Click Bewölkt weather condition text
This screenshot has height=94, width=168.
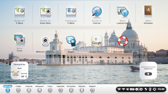pyautogui.click(x=24, y=73)
